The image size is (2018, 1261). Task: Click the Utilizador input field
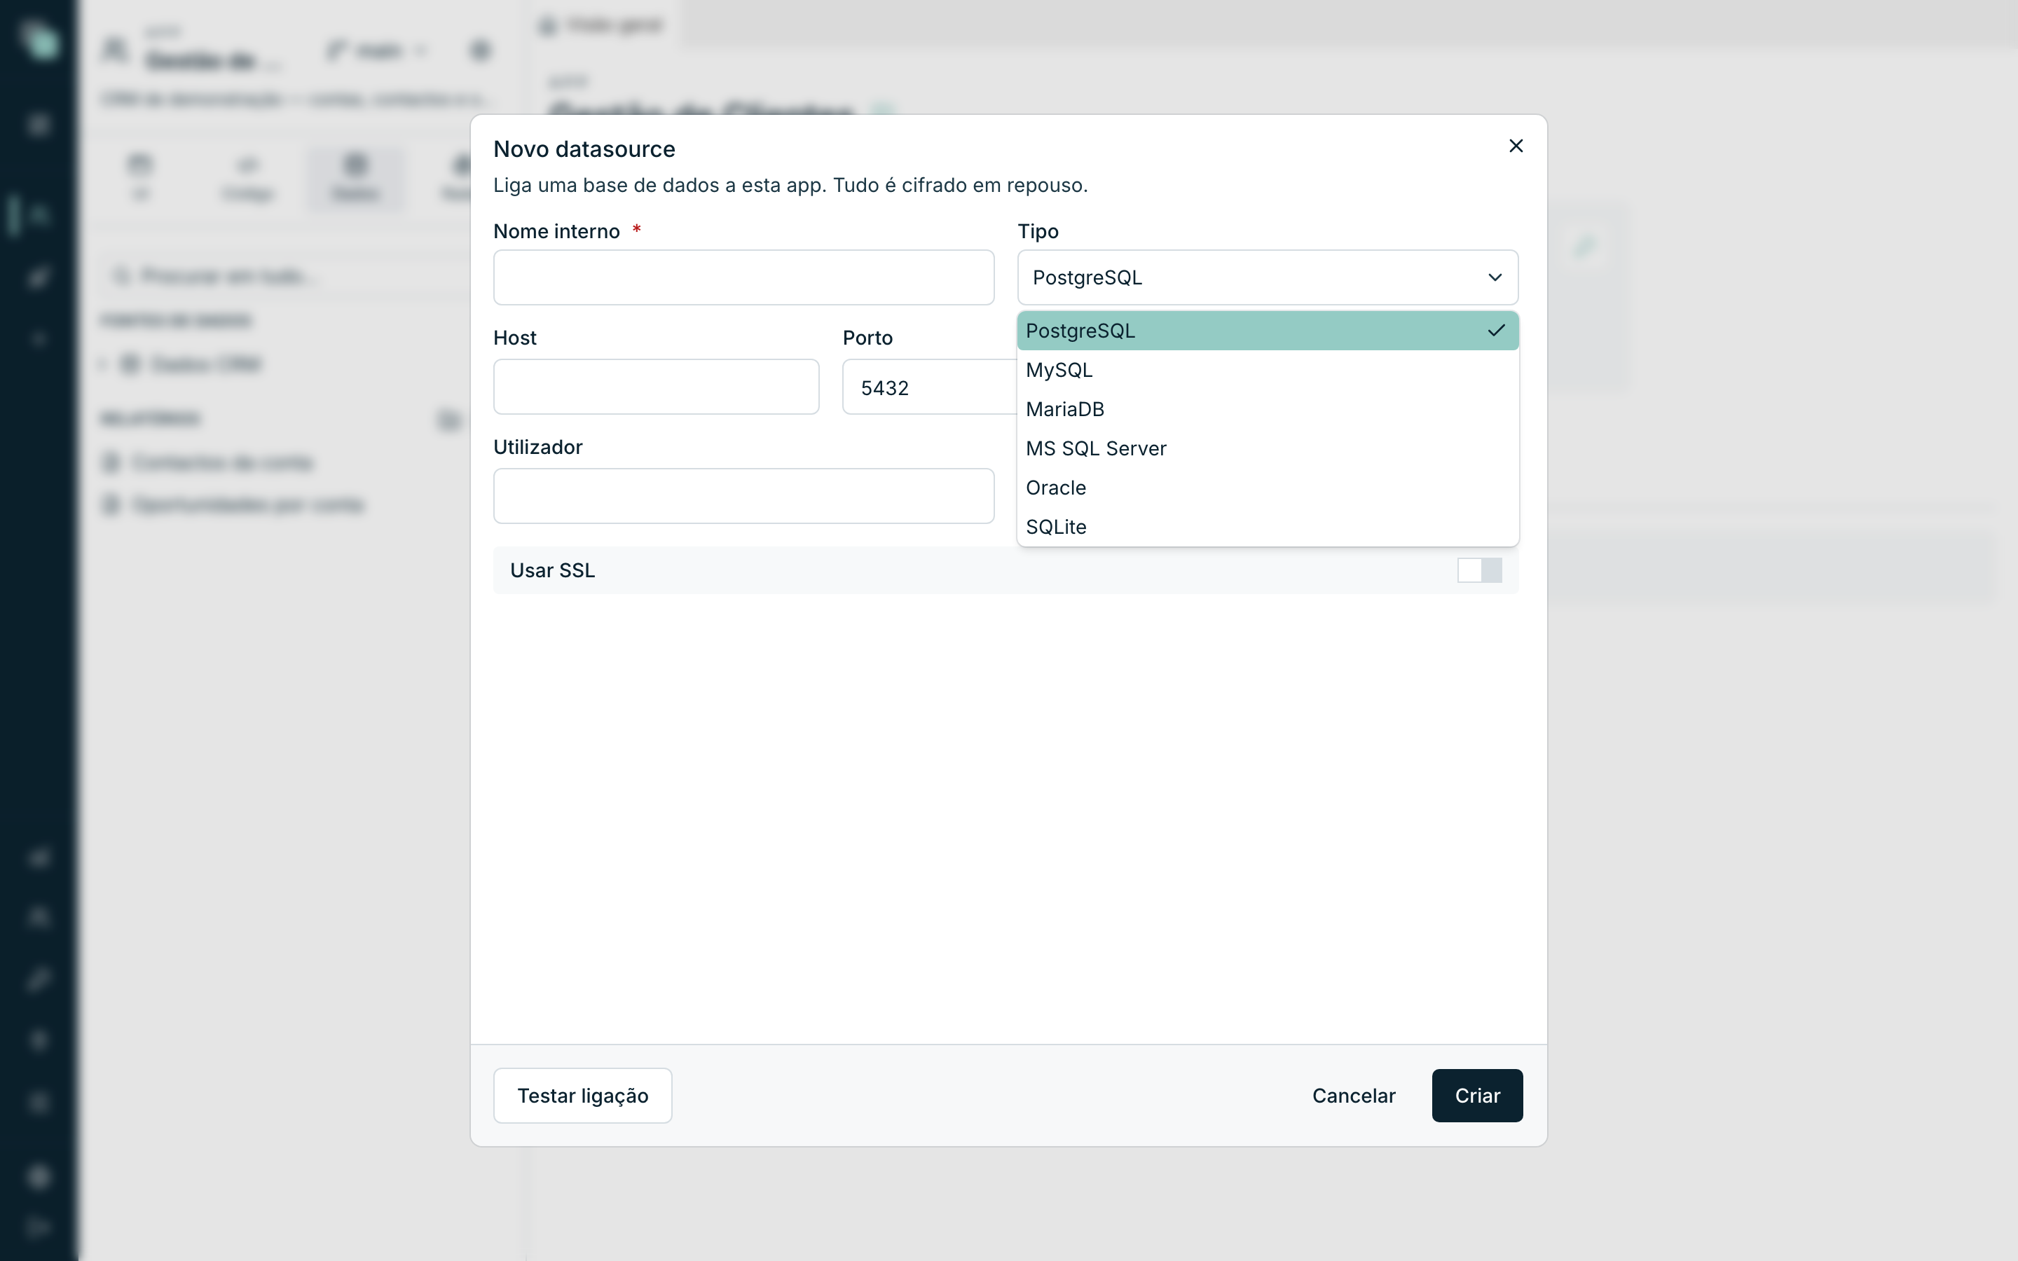(x=744, y=496)
